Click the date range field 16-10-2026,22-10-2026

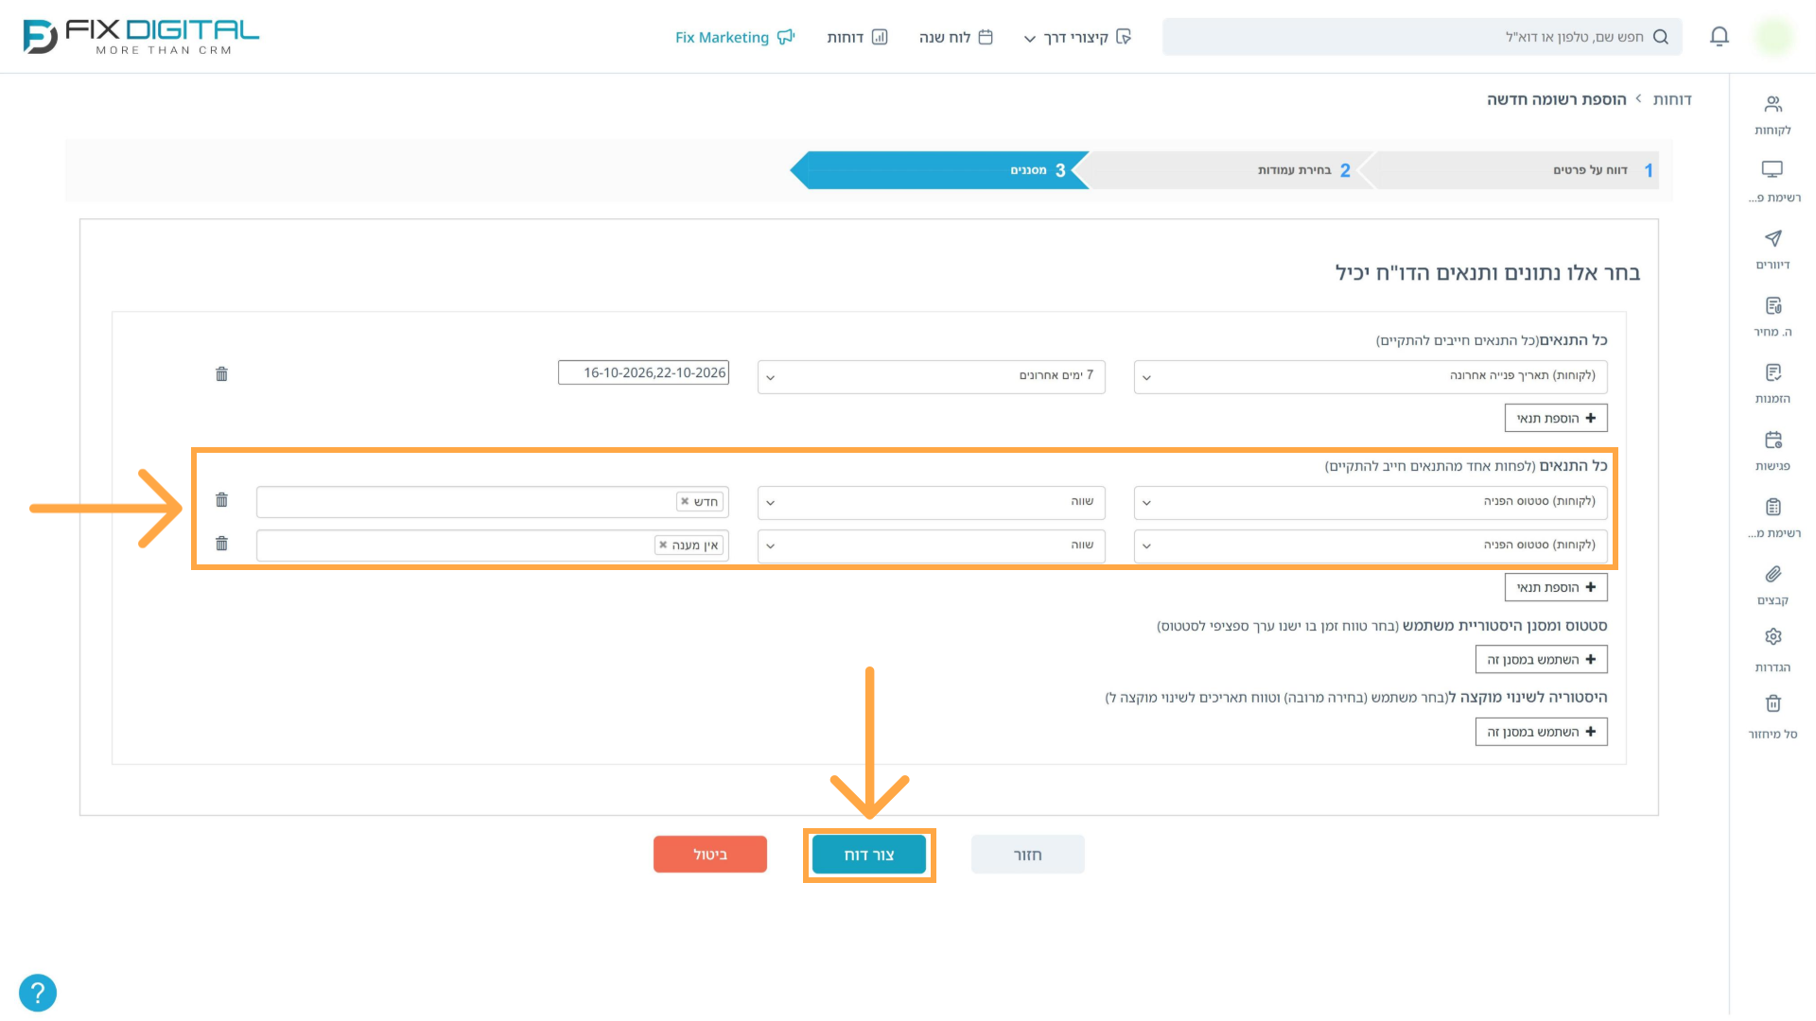[643, 372]
